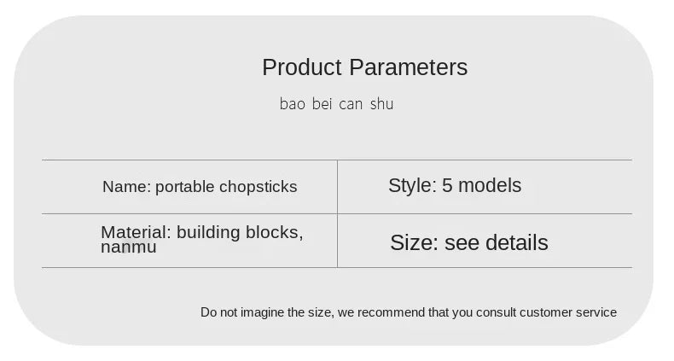Image resolution: width=674 pixels, height=361 pixels.
Task: Click the 'portable chopsticks' text
Action: 226,187
